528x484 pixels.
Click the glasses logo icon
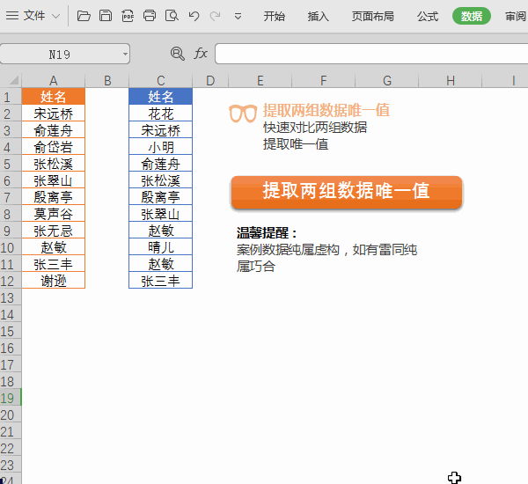tap(243, 114)
